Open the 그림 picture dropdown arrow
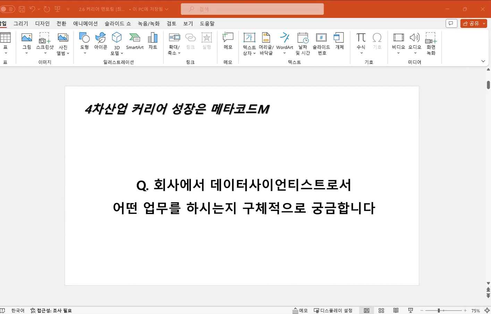The width and height of the screenshot is (491, 314). point(27,53)
